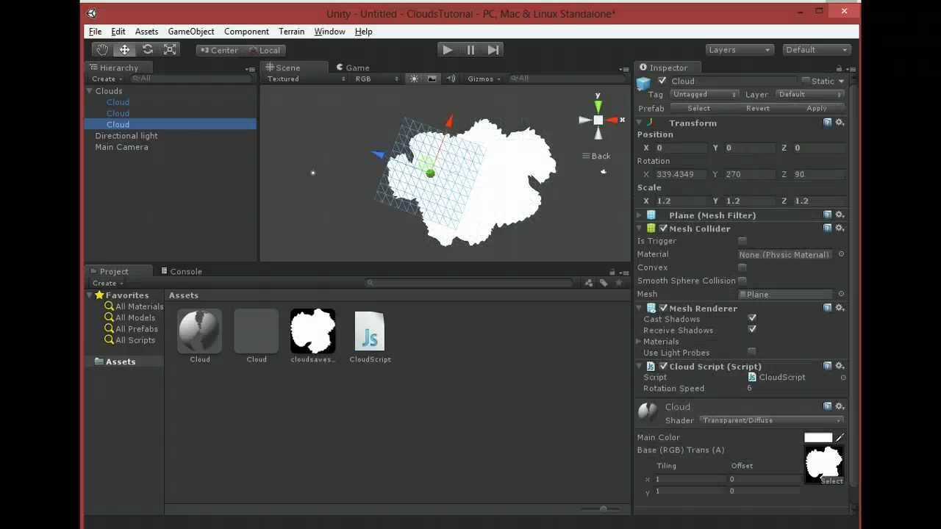This screenshot has height=529, width=941.
Task: Click the Play button
Action: coord(447,49)
